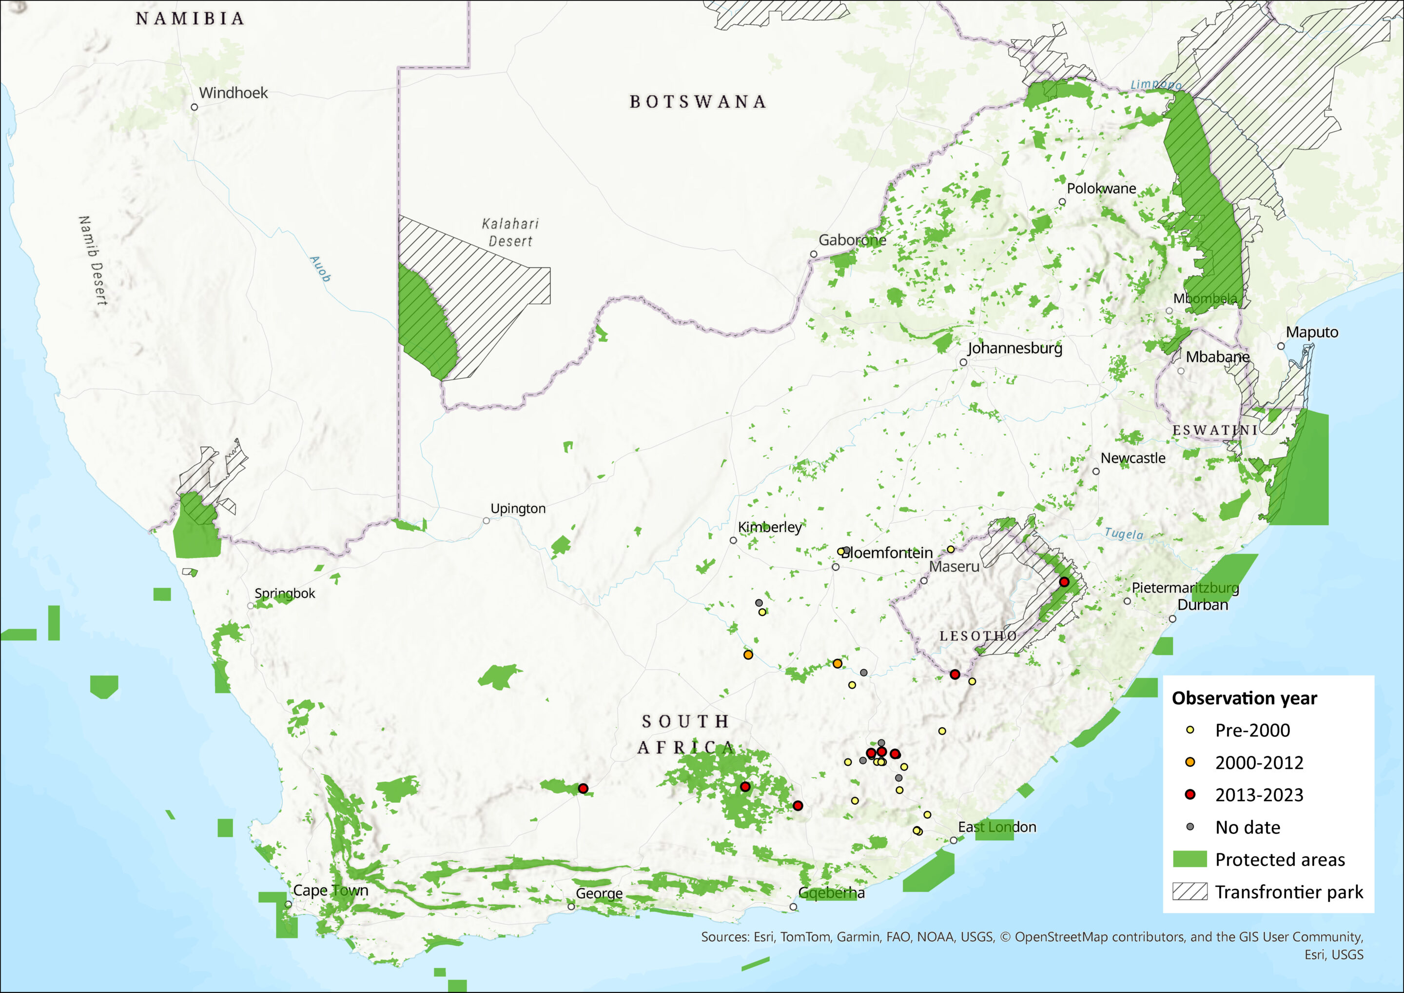Click the Upington city marker dot

pyautogui.click(x=486, y=521)
